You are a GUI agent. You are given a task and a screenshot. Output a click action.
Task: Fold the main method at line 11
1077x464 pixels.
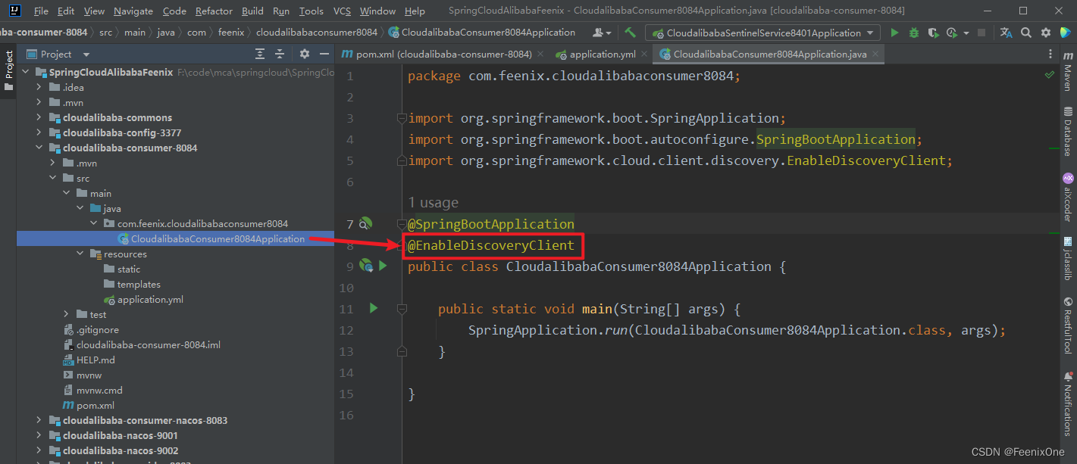402,309
